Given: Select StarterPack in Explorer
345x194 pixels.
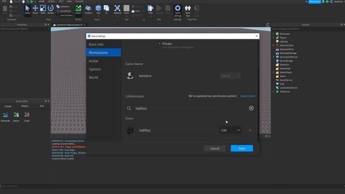Looking at the screenshot, I should click(x=285, y=68).
